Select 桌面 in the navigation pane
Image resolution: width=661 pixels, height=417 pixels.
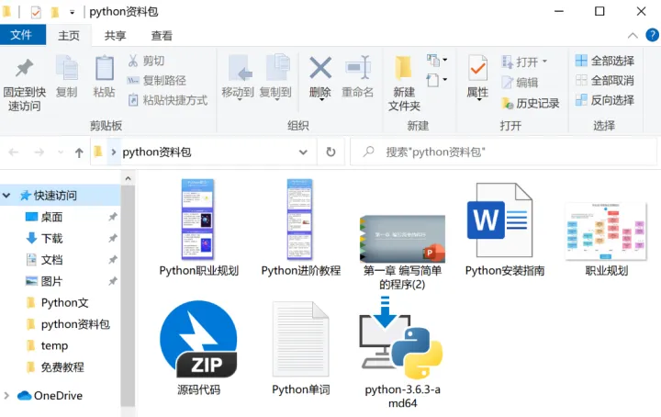(x=51, y=217)
